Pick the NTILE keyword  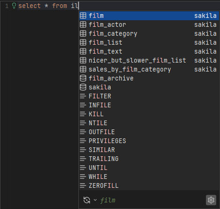(x=149, y=123)
